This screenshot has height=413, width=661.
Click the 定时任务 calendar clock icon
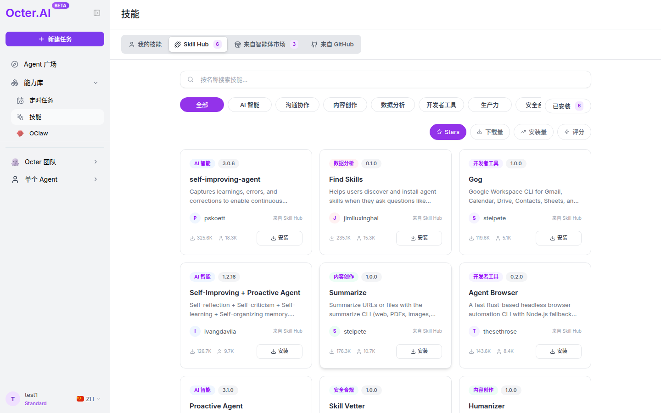pyautogui.click(x=20, y=100)
